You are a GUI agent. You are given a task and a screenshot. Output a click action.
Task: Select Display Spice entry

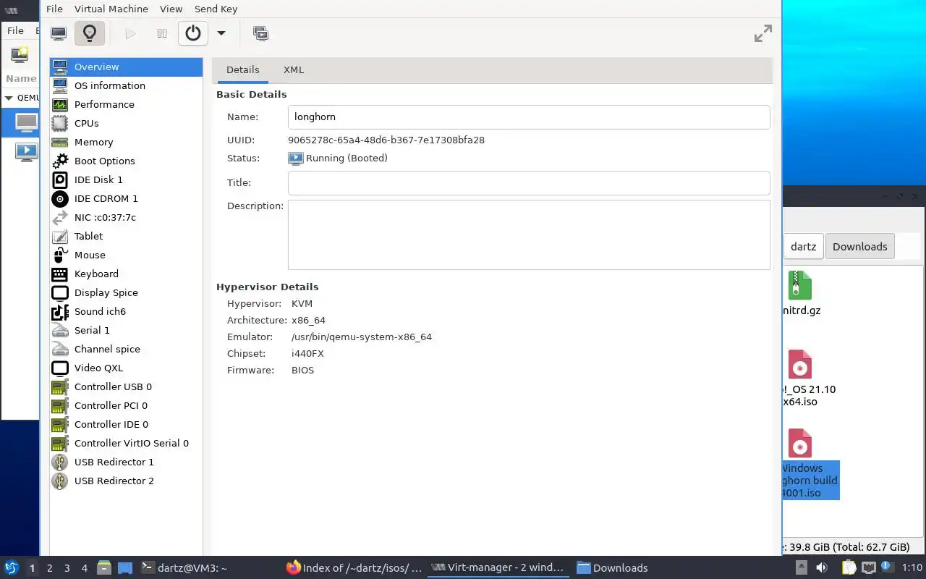(x=126, y=292)
